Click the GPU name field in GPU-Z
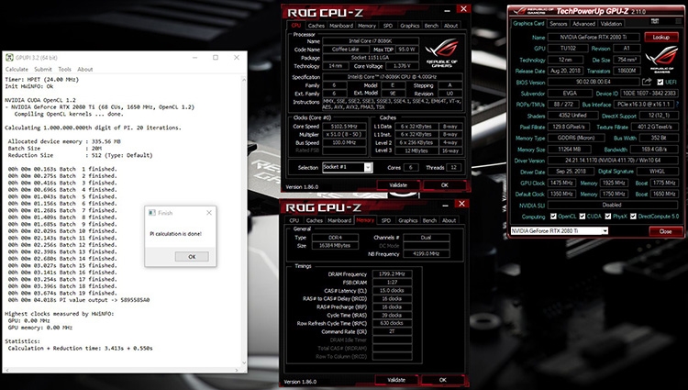 tap(594, 38)
